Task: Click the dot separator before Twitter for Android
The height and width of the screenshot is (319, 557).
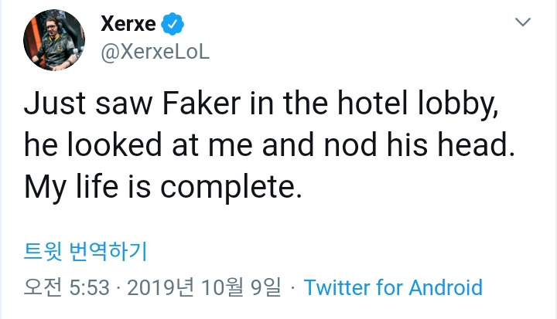Action: [292, 288]
